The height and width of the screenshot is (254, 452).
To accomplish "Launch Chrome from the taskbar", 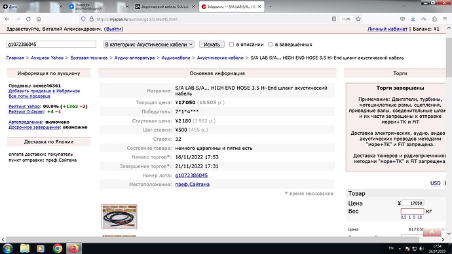I will pyautogui.click(x=58, y=248).
